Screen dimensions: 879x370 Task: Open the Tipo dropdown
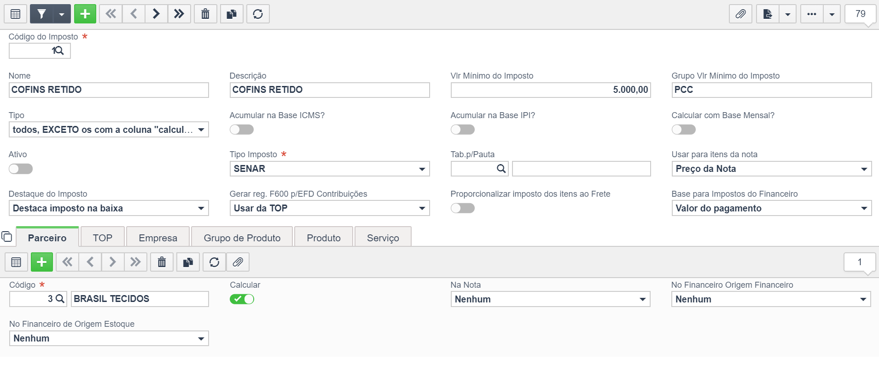(x=109, y=130)
